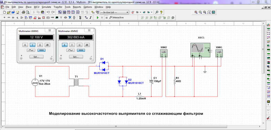Open the XSC1 oscilloscope instrument
Screen dimensions: 271x130
pos(200,49)
